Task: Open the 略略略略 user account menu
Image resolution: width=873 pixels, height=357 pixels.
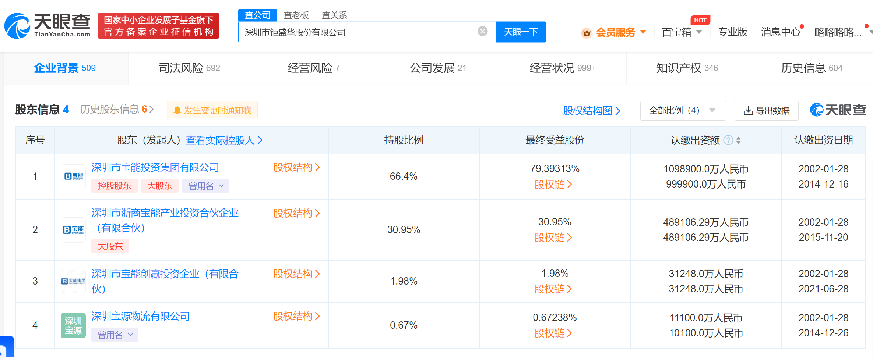Action: click(x=838, y=32)
